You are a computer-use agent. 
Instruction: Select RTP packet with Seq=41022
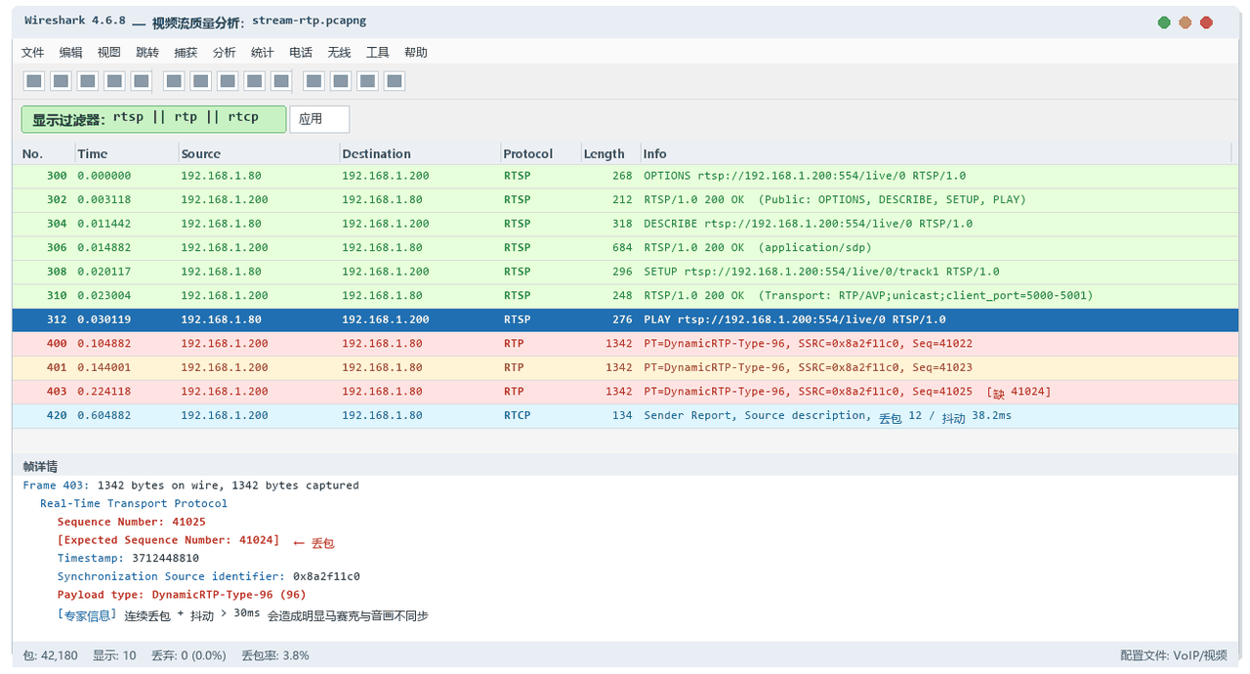(625, 344)
